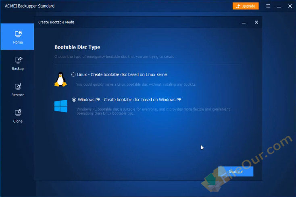Click the Windows logo icon
Image resolution: width=296 pixels, height=197 pixels.
click(60, 106)
